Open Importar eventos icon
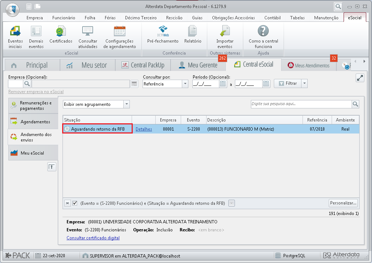Screen dimensions: 372x263 pyautogui.click(x=225, y=37)
